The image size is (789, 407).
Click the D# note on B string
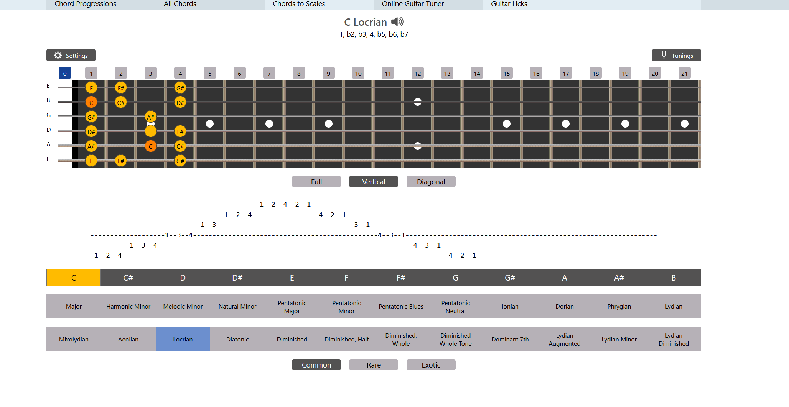180,102
